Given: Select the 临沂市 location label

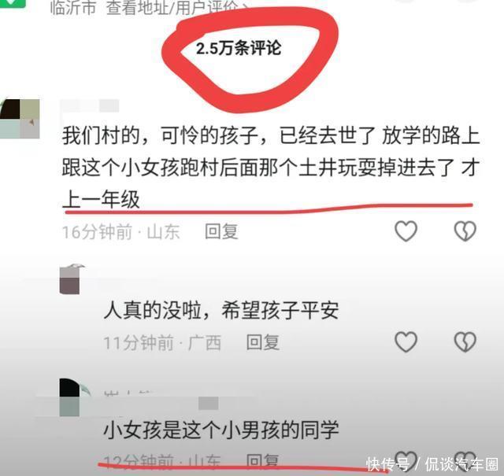Looking at the screenshot, I should pos(73,7).
